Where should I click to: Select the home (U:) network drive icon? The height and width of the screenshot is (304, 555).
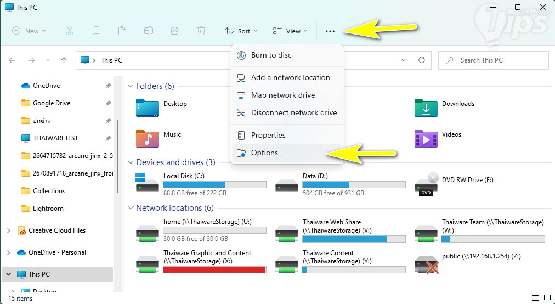coord(147,234)
